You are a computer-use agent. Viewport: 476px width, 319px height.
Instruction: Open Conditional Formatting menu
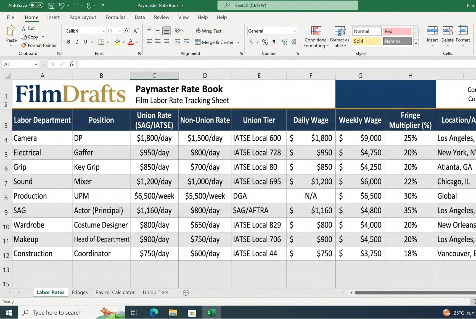tap(316, 37)
